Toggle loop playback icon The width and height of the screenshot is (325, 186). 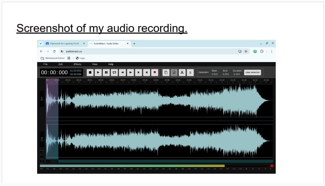pyautogui.click(x=114, y=72)
